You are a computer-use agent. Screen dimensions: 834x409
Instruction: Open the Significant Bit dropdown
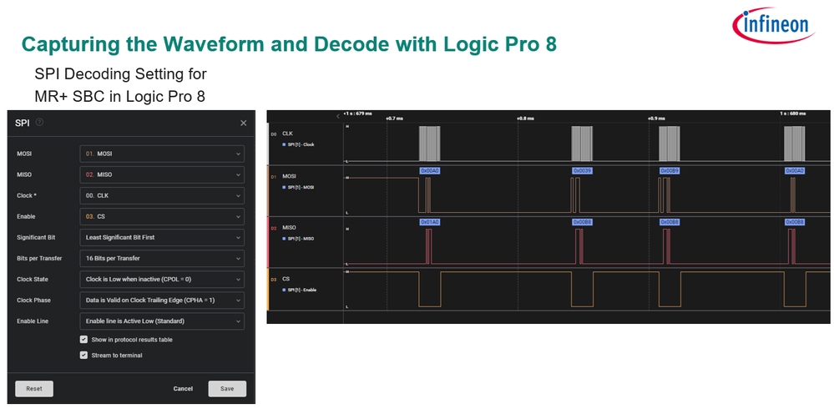pos(163,237)
